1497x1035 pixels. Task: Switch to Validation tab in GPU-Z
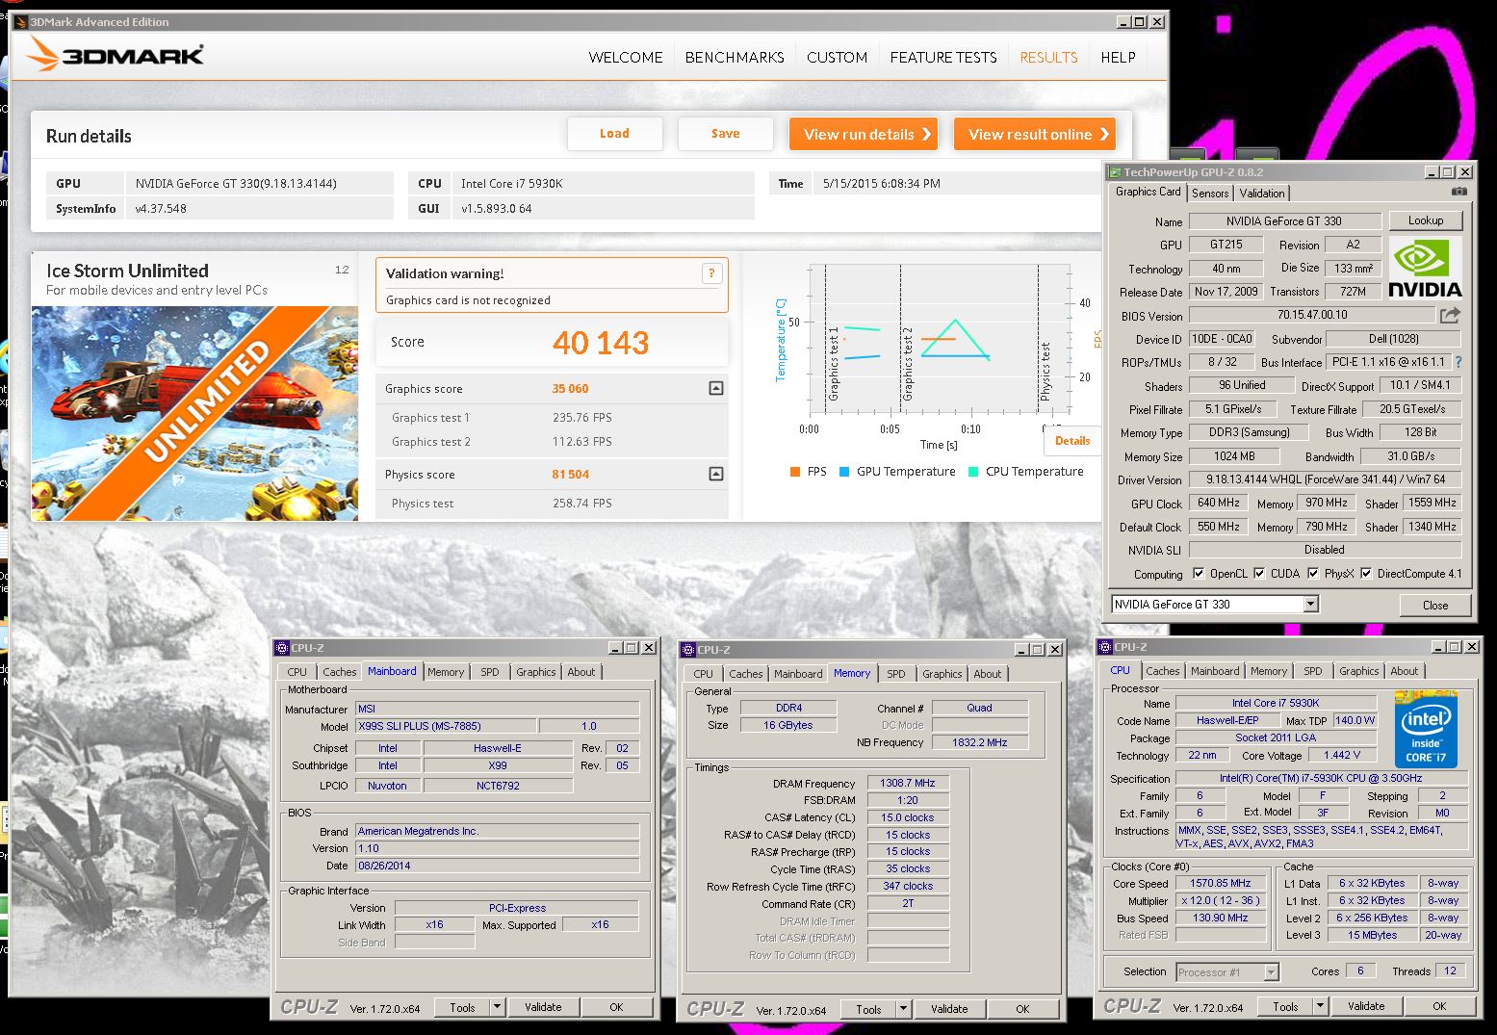click(1261, 193)
